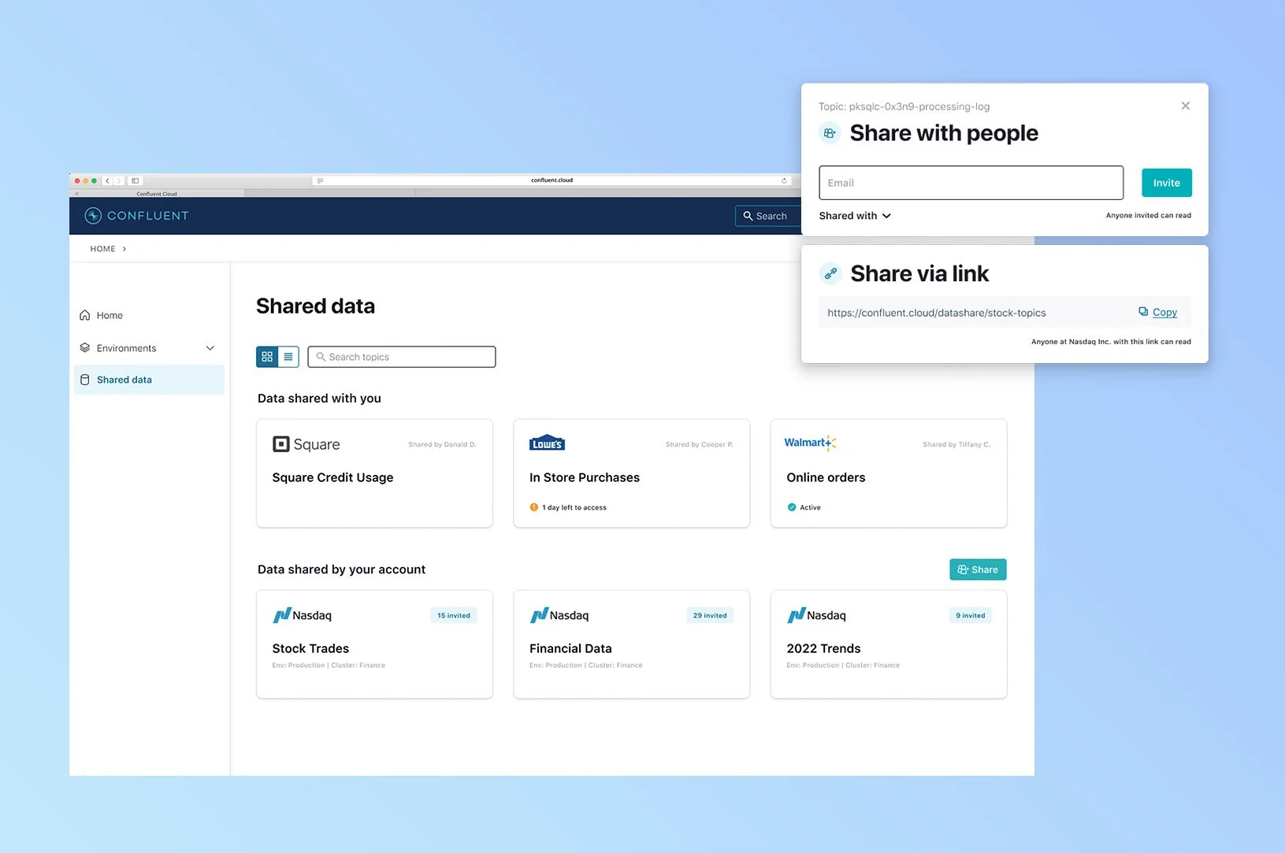The width and height of the screenshot is (1285, 853).
Task: Click the breadcrumb chevron after HOME
Action: click(124, 249)
